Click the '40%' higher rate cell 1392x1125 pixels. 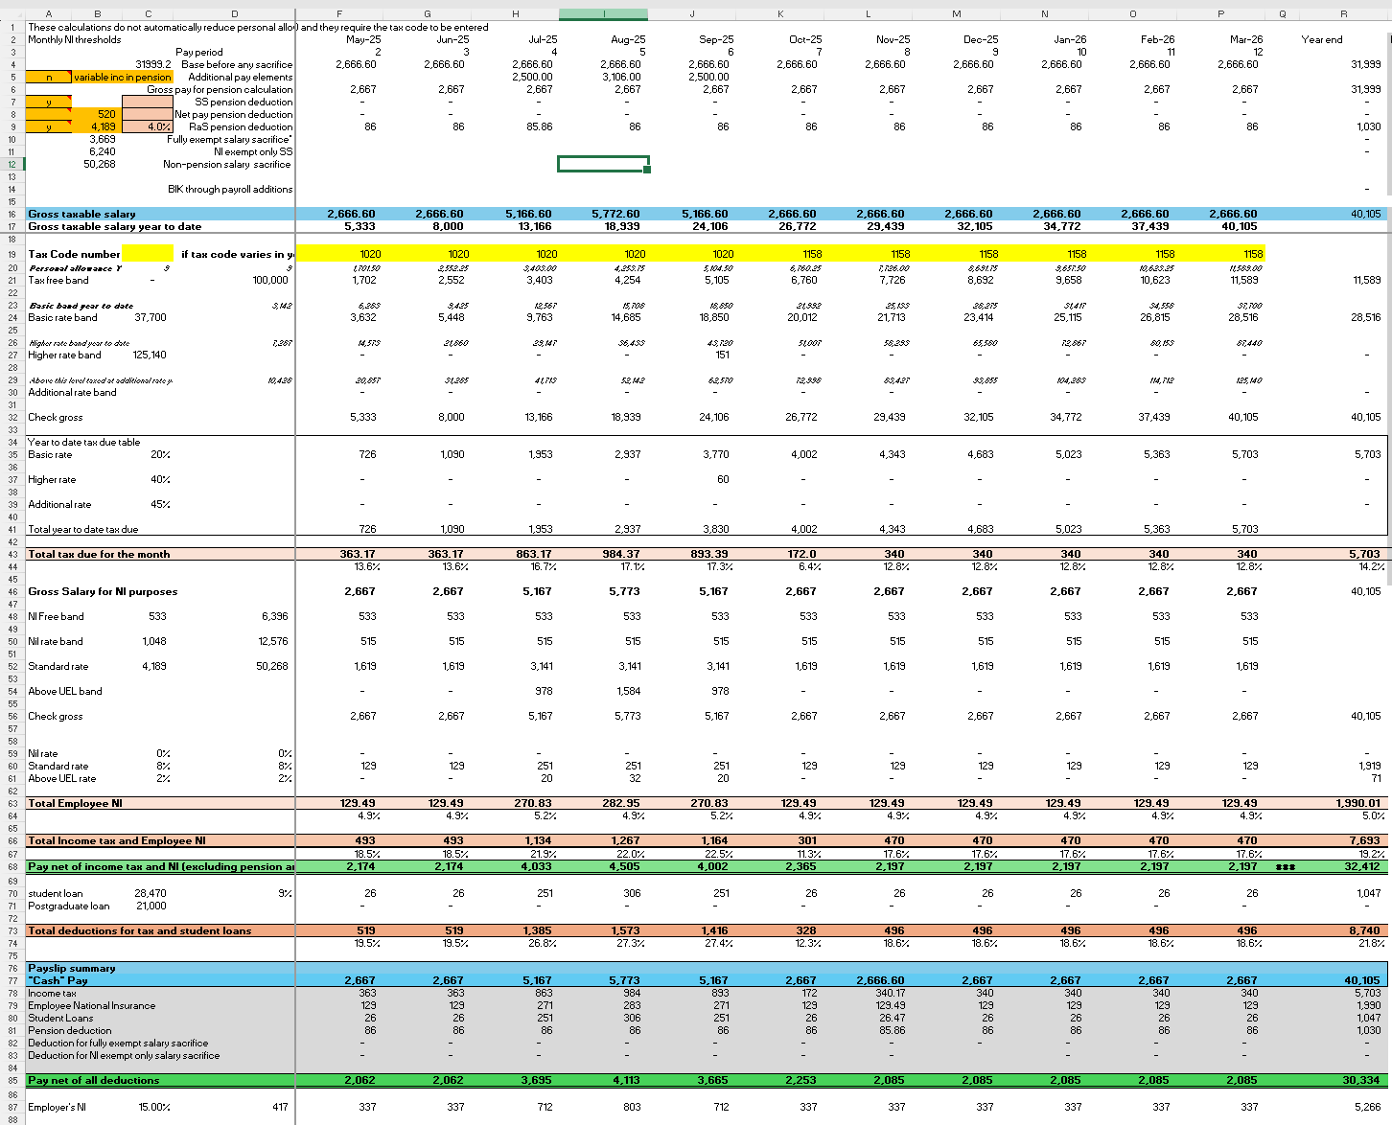160,479
